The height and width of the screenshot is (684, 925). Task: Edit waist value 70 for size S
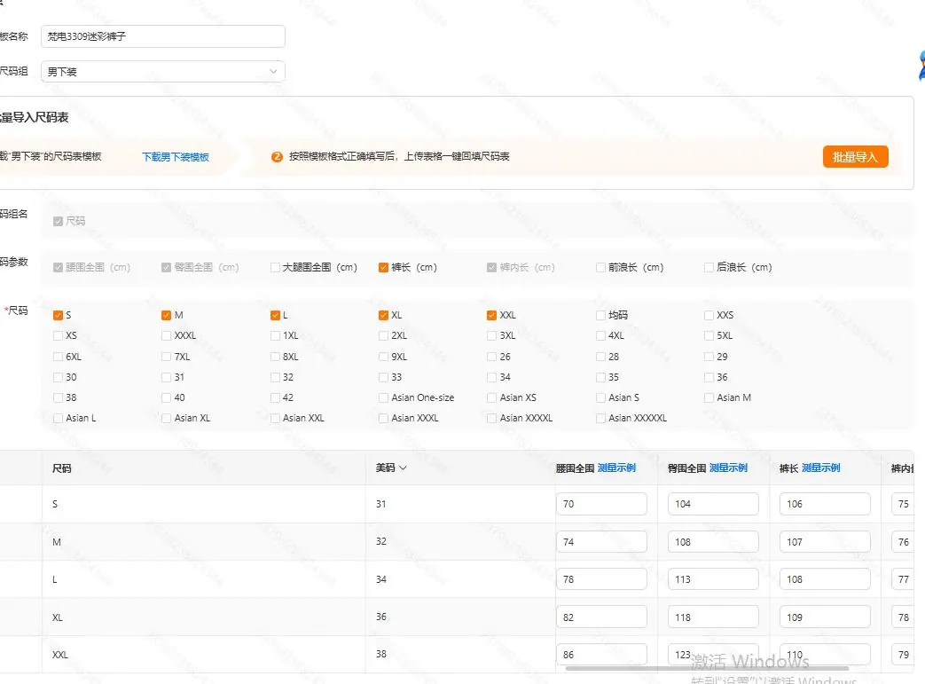pyautogui.click(x=601, y=504)
